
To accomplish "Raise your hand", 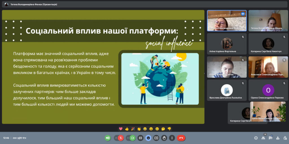I will click(164, 138).
